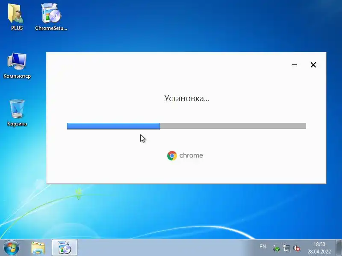This screenshot has height=256, width=342.
Task: Click the Установка... status text
Action: (x=186, y=99)
